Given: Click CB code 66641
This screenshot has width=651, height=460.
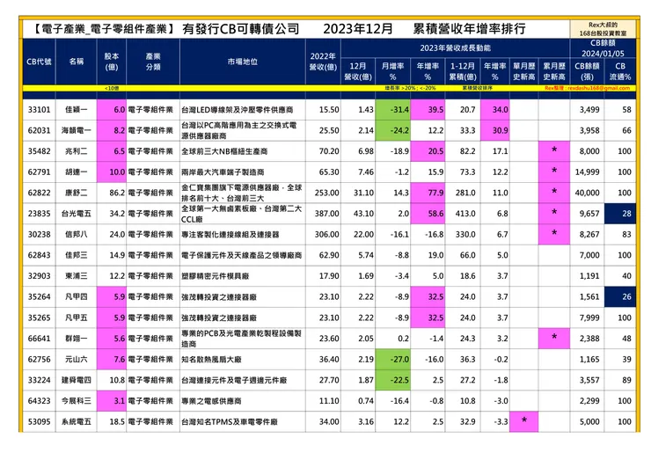Looking at the screenshot, I should (39, 339).
